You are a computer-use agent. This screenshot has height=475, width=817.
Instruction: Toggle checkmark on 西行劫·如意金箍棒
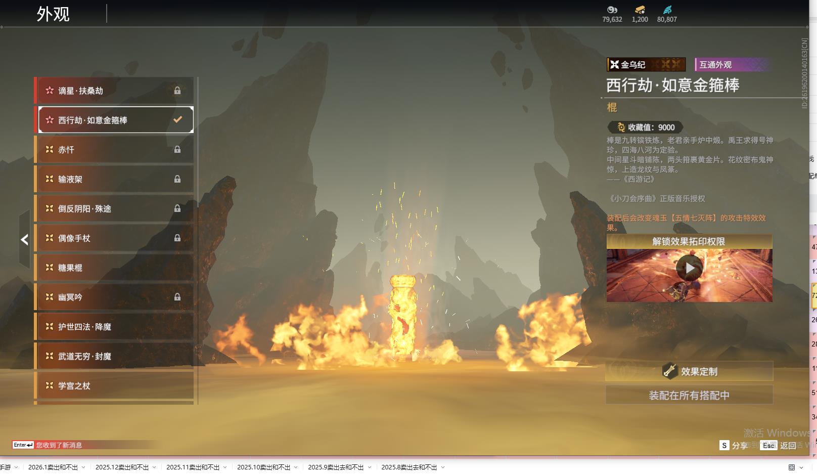coord(177,120)
